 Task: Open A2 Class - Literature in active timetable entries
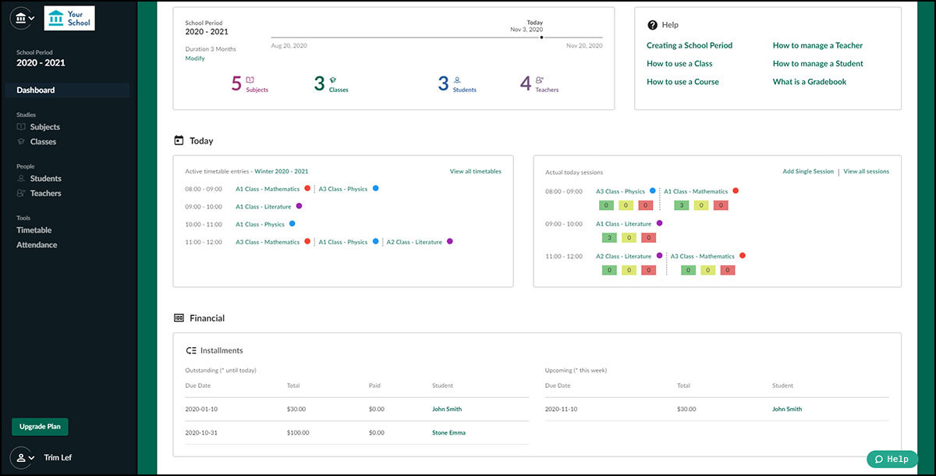click(x=414, y=243)
